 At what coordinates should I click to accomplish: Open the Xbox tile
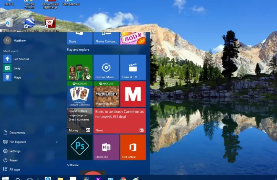[79, 67]
